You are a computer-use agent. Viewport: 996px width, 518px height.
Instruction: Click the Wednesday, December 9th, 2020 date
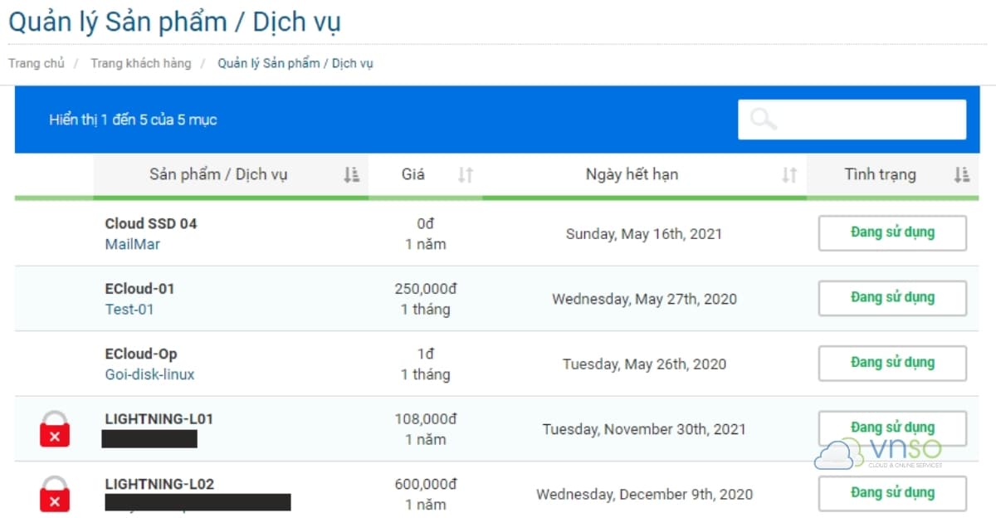coord(644,494)
